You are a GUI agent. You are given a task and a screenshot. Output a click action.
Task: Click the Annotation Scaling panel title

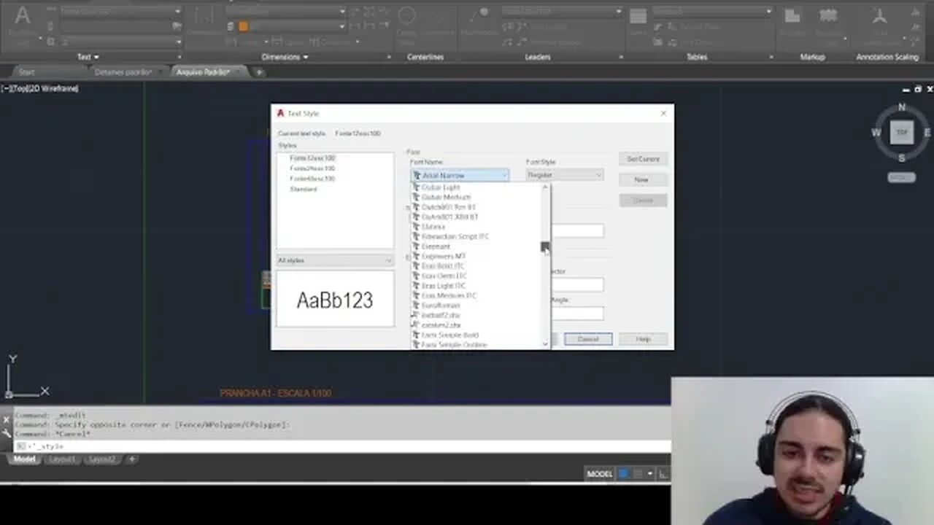pyautogui.click(x=887, y=57)
